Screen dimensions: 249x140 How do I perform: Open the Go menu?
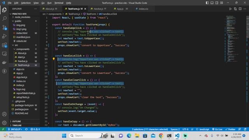(43, 3)
